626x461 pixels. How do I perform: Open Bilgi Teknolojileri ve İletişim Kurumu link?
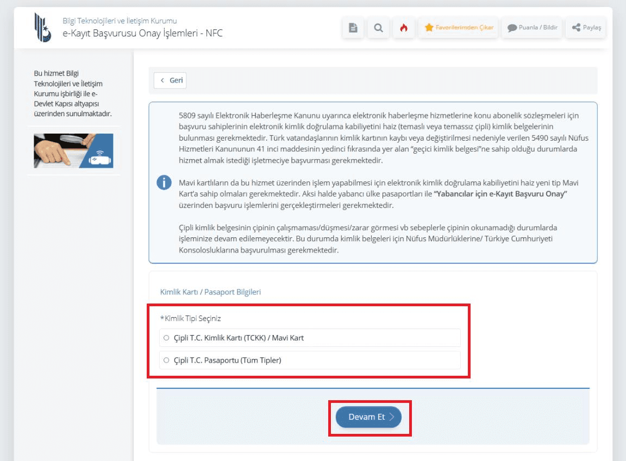tap(120, 21)
